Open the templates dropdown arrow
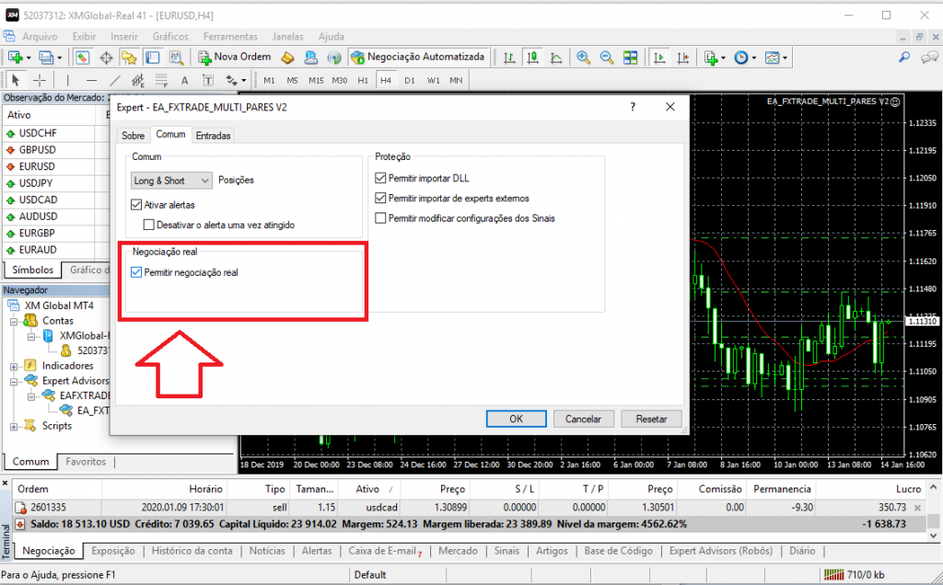 click(x=785, y=58)
